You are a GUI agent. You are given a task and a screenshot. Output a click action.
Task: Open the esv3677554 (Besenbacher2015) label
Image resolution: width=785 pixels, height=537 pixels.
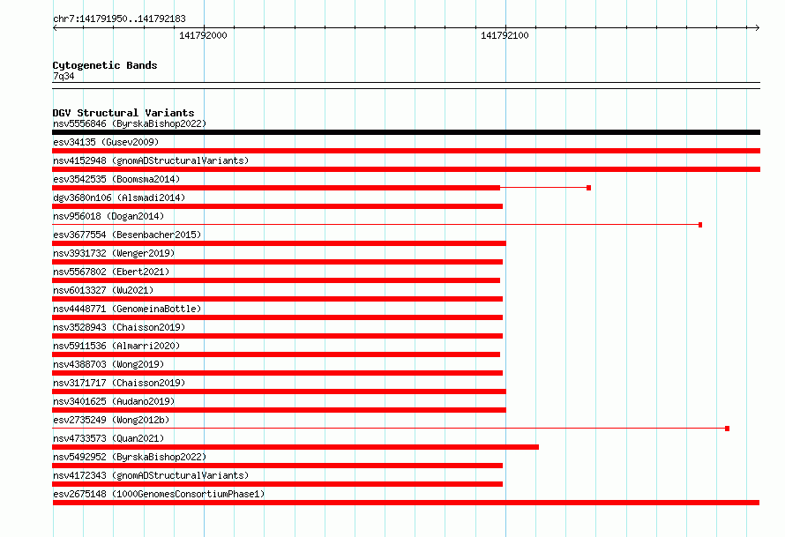point(127,235)
